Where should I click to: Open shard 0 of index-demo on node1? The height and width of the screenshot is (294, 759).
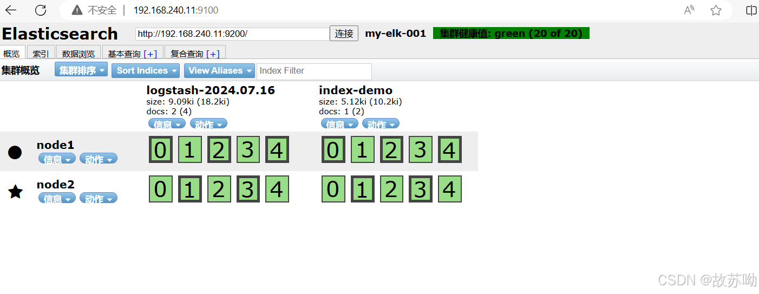[x=333, y=149]
